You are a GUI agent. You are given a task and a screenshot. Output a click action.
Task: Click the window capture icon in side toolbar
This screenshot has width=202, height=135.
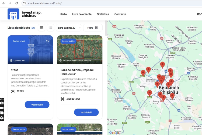2,113
